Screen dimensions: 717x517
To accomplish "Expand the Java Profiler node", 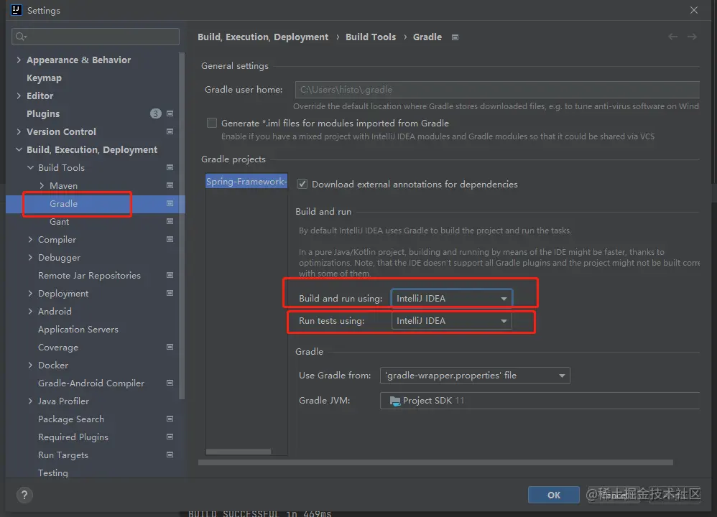I will pyautogui.click(x=30, y=401).
